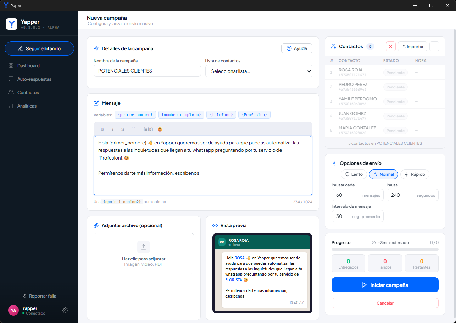
Task: Click the 234 / 1024 character counter
Action: [x=302, y=202]
